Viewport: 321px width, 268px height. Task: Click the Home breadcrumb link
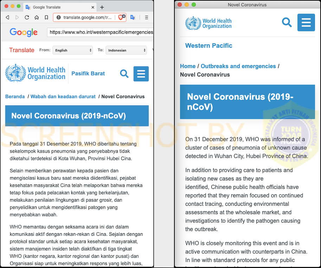pyautogui.click(x=188, y=66)
